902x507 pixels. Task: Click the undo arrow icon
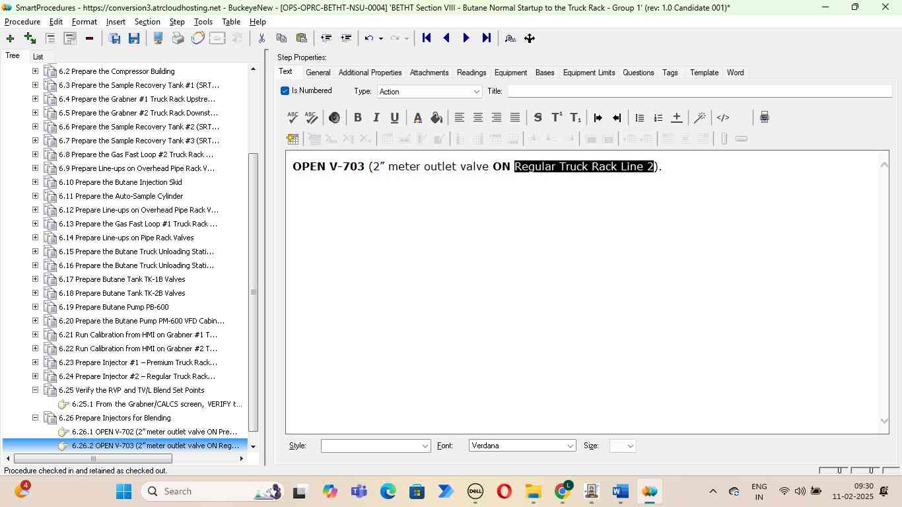pos(369,38)
